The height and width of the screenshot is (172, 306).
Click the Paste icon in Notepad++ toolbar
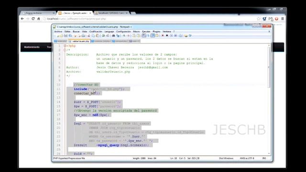coord(98,36)
